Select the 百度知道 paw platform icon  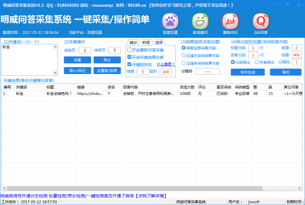pyautogui.click(x=170, y=21)
